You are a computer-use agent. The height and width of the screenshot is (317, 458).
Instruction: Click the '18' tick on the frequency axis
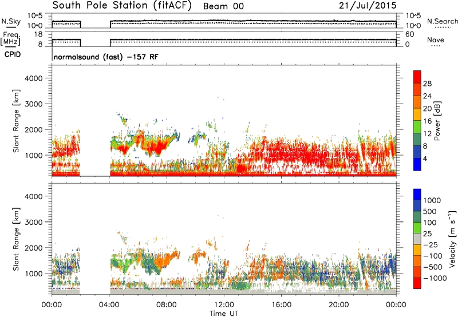pos(38,34)
